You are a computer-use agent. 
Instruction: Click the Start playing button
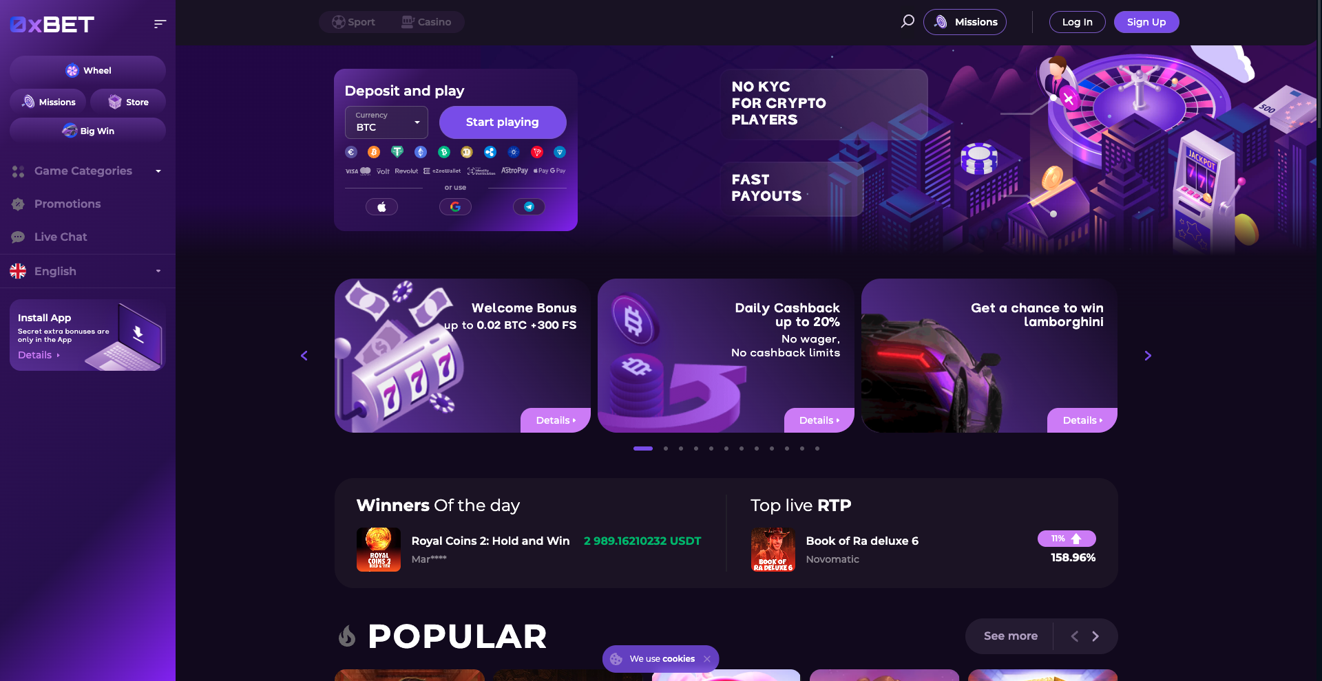coord(503,122)
